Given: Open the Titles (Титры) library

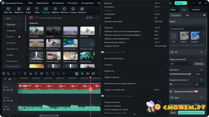Looking at the screenshot, I should tap(37, 10).
